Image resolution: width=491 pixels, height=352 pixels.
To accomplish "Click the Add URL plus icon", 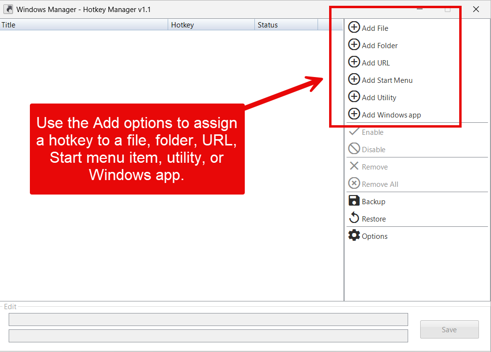I will coord(354,62).
